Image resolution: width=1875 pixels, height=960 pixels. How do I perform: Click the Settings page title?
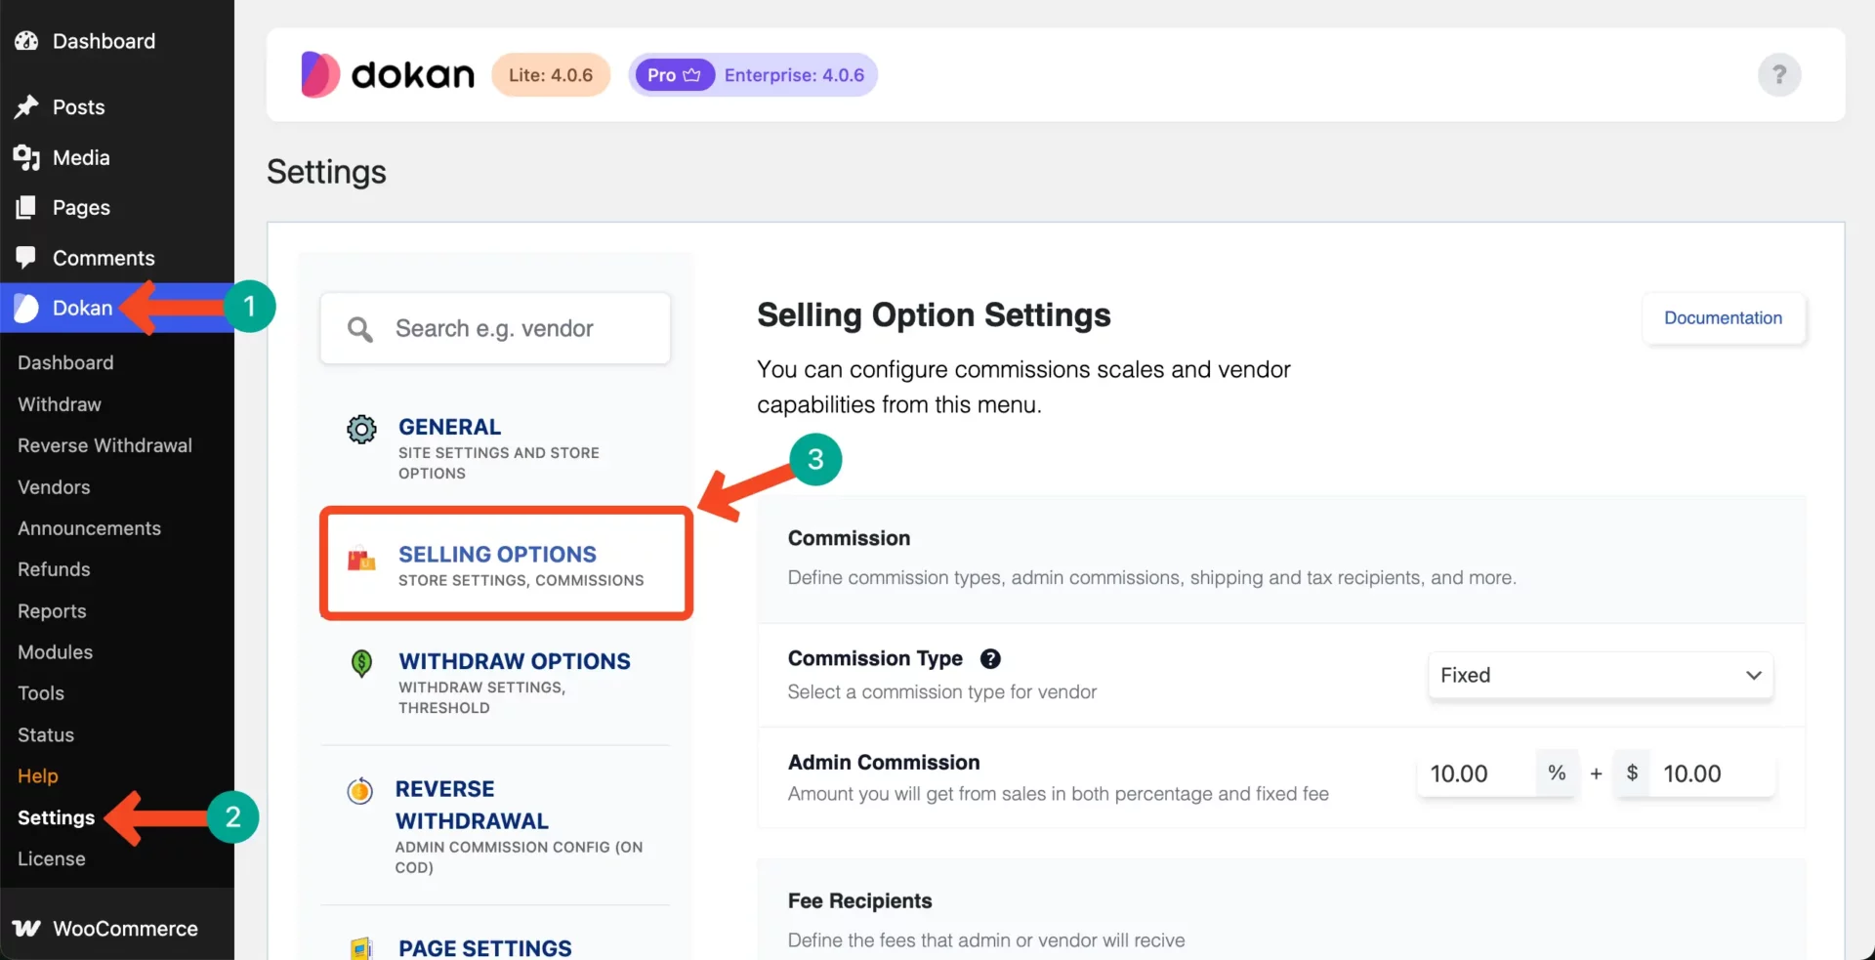[x=326, y=172]
